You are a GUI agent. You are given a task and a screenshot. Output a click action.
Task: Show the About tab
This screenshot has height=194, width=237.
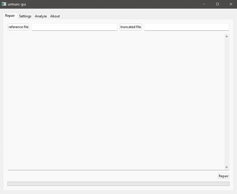click(x=55, y=16)
